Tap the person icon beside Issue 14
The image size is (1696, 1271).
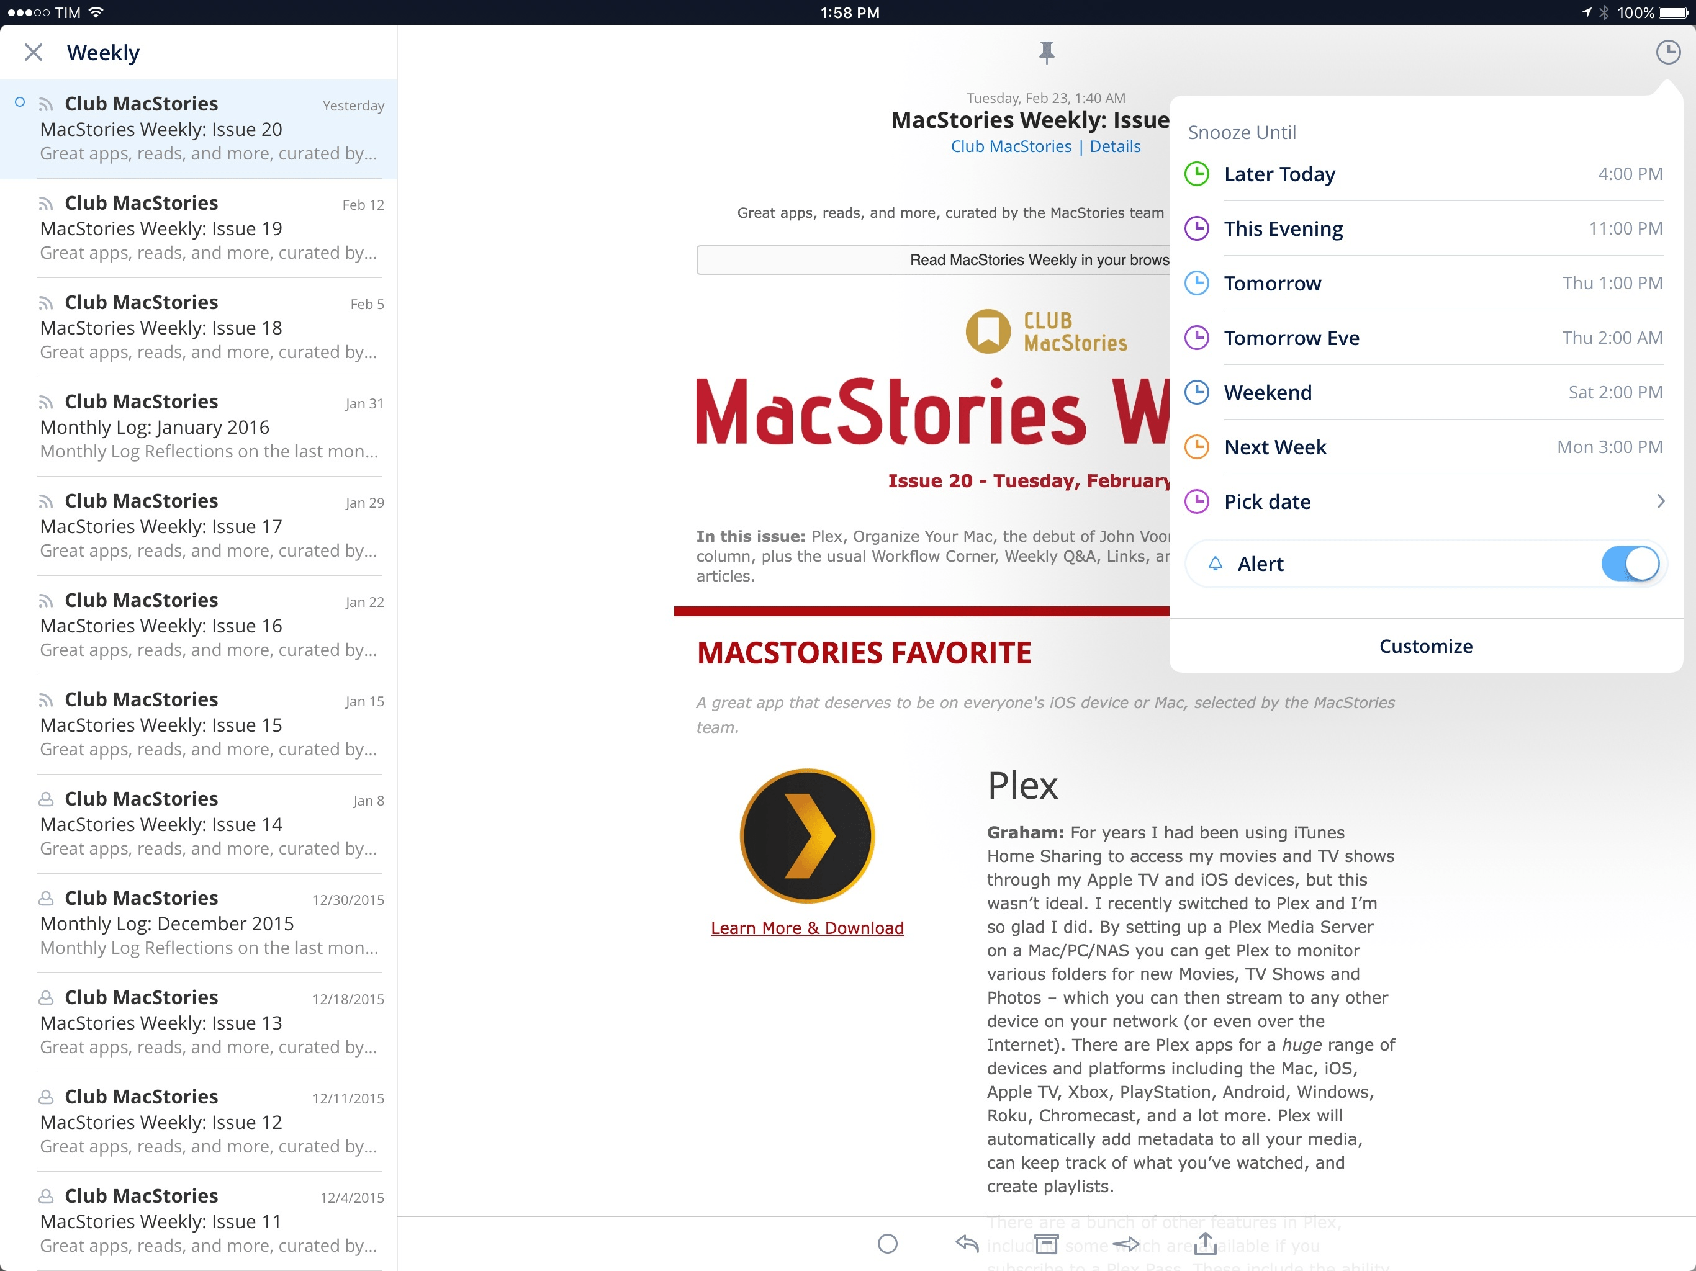point(46,799)
